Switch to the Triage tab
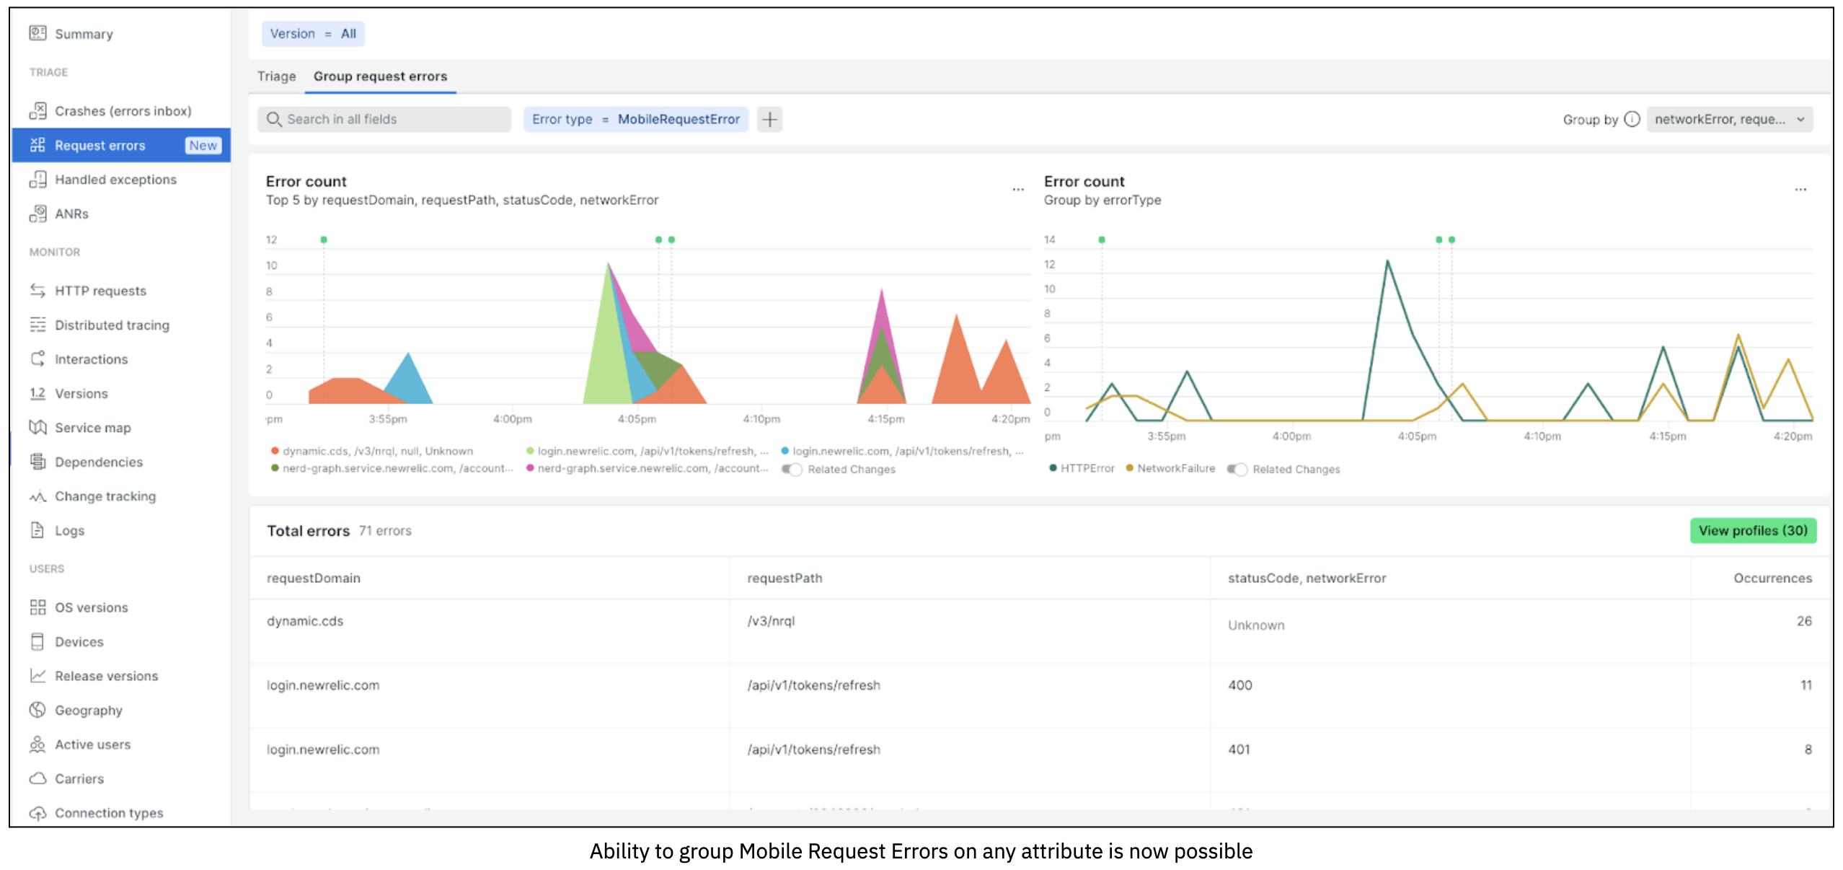The height and width of the screenshot is (870, 1843). tap(276, 76)
